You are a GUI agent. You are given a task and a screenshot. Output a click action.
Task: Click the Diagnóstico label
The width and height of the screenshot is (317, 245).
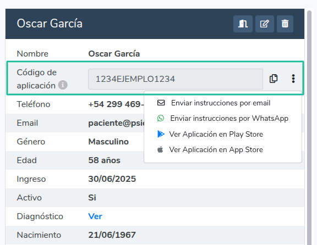(x=40, y=216)
